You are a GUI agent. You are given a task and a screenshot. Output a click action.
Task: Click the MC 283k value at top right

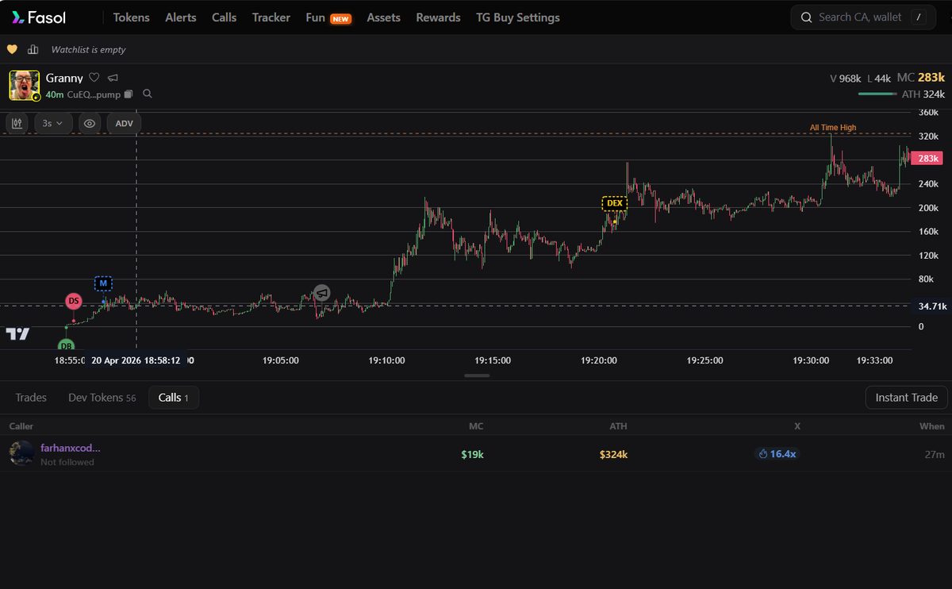(921, 78)
